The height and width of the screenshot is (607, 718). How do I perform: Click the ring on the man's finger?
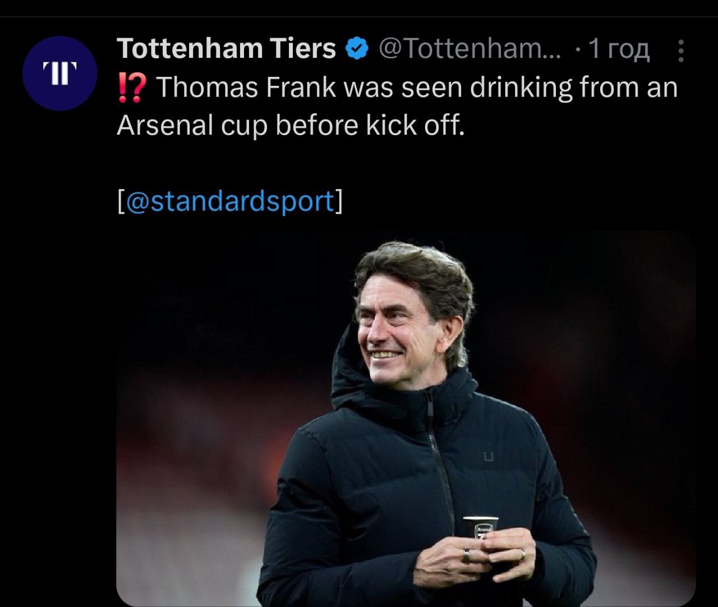(x=466, y=556)
